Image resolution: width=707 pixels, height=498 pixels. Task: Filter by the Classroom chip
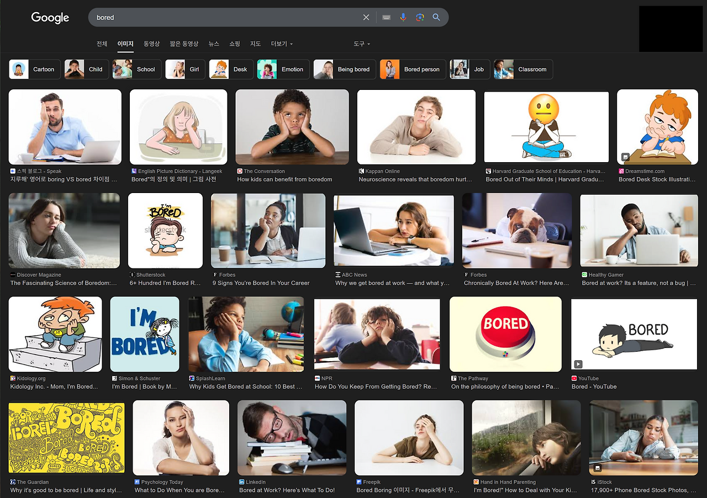tap(523, 69)
